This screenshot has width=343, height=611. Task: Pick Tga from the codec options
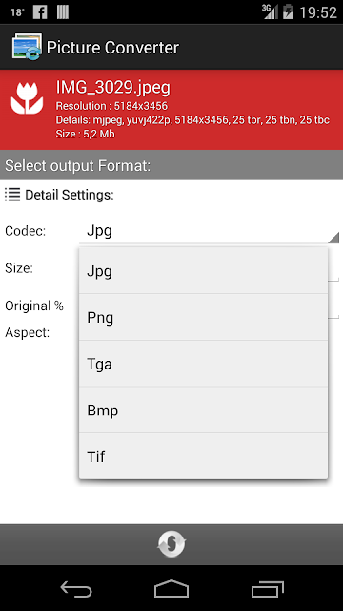[x=203, y=364]
